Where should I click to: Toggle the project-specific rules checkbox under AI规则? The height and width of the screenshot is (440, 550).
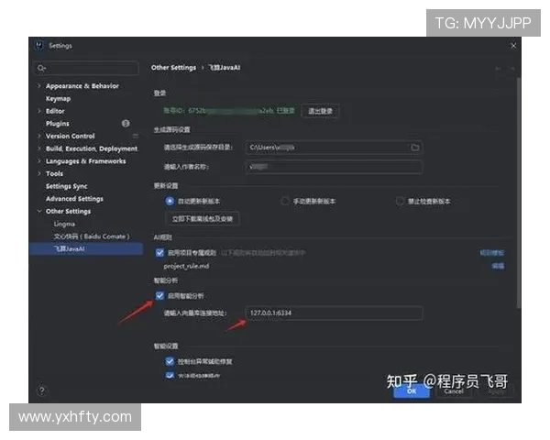coord(159,253)
